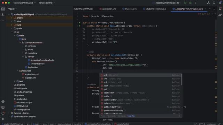Open the Services tool window icon

click(x=3, y=101)
